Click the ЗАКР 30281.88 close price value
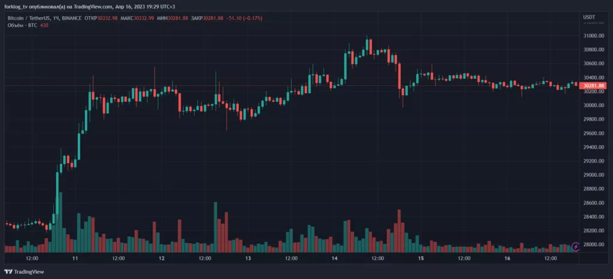 (x=207, y=19)
